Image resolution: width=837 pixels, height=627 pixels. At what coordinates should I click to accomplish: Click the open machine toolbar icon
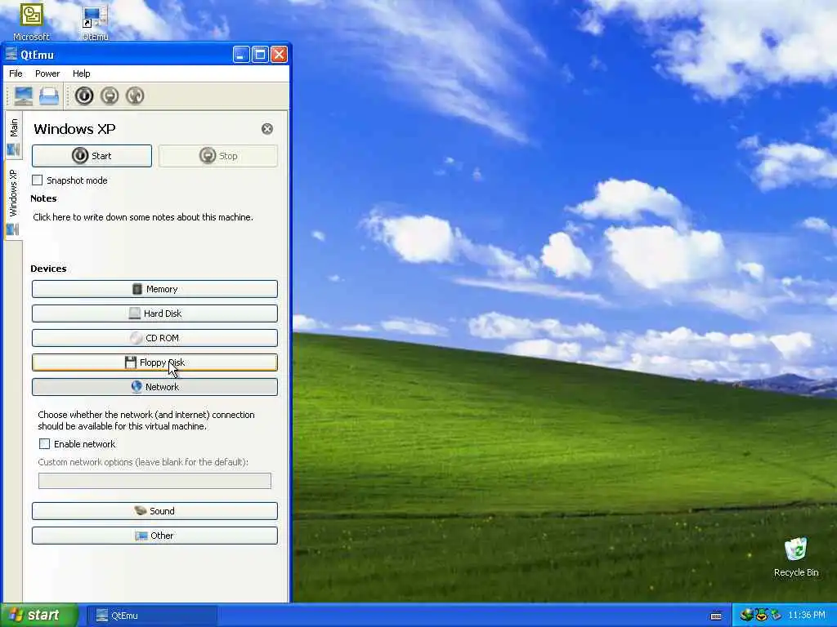pos(48,96)
